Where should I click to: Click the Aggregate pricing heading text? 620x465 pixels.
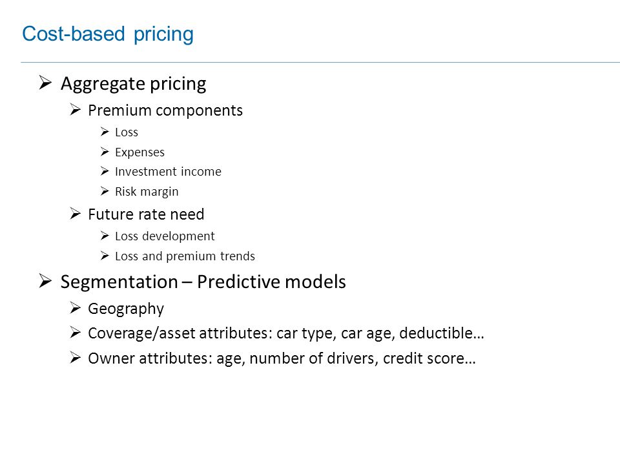(x=133, y=84)
